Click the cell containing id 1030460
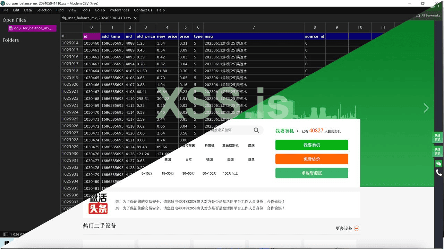Screen dimensions: 444x249 [92, 43]
